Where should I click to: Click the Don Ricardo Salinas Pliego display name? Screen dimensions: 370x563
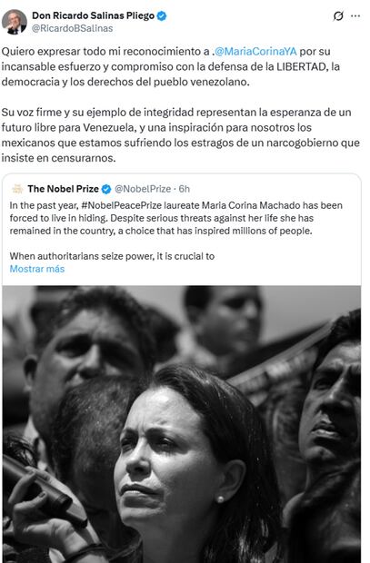tap(93, 15)
